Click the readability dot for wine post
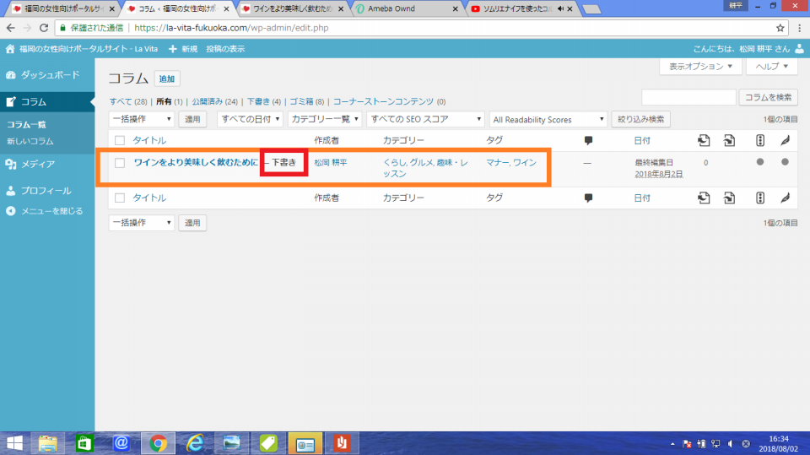810x455 pixels. [785, 162]
